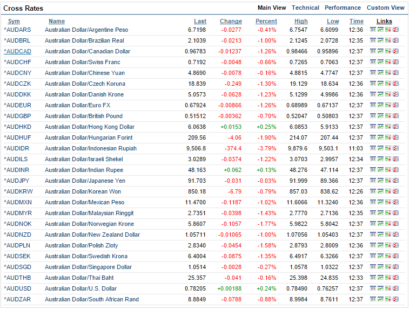Image resolution: width=410 pixels, height=310 pixels.
Task: Click the quote table icon for AUDBRL
Action: [x=373, y=40]
